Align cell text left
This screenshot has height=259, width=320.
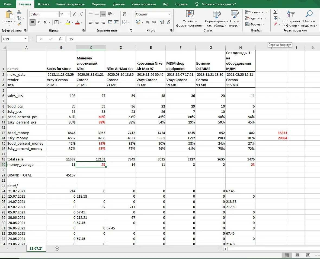pyautogui.click(x=91, y=22)
